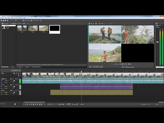
Task: Select the black Solid Color media thumbnail
Action: tap(55, 29)
